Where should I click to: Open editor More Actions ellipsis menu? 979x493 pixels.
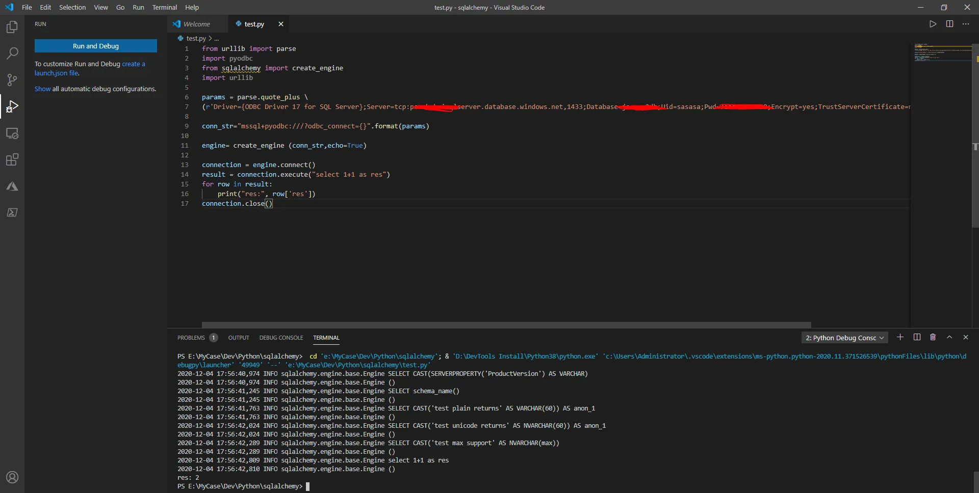pos(966,24)
